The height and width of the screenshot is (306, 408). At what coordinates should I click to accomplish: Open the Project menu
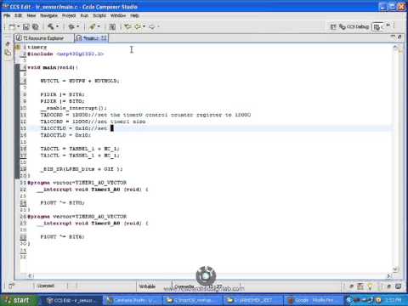(69, 15)
